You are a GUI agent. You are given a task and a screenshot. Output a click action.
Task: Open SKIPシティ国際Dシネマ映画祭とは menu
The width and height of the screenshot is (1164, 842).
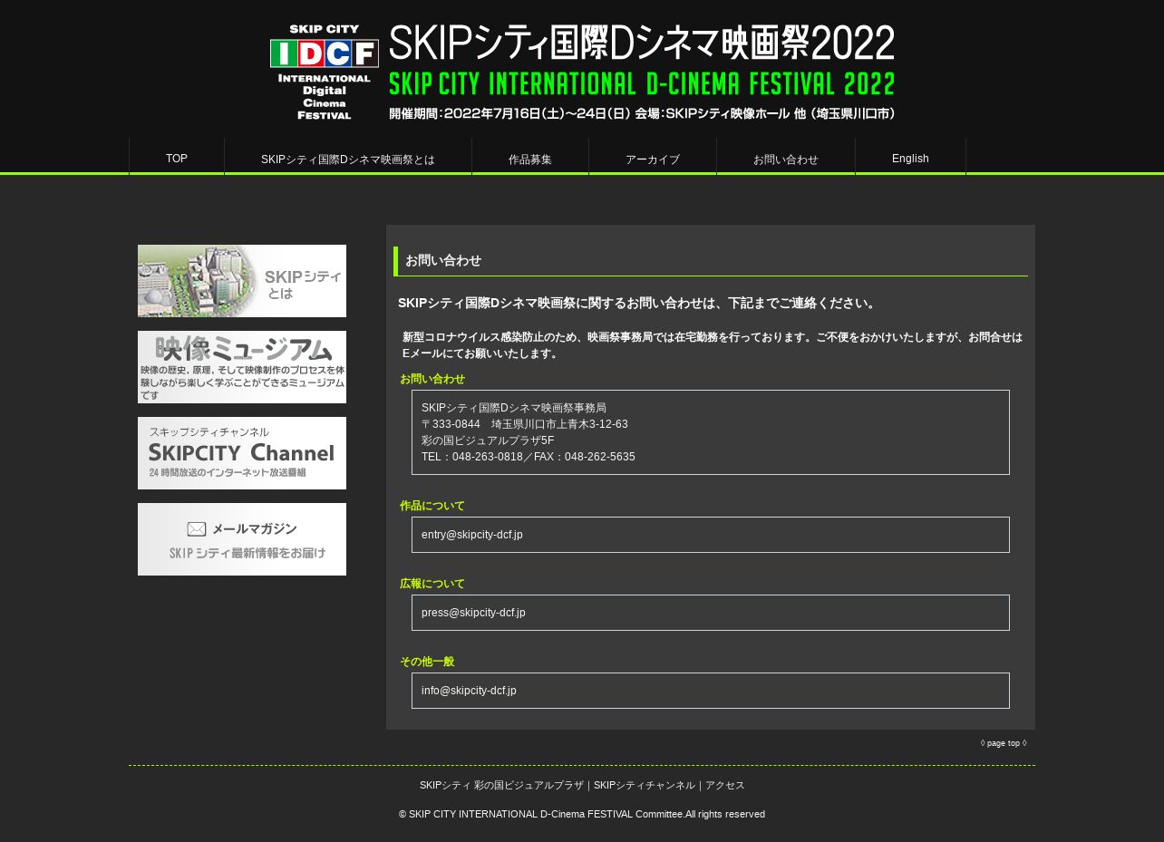coord(348,160)
